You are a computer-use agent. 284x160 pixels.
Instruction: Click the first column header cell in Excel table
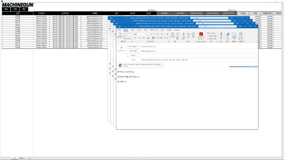(x=17, y=13)
